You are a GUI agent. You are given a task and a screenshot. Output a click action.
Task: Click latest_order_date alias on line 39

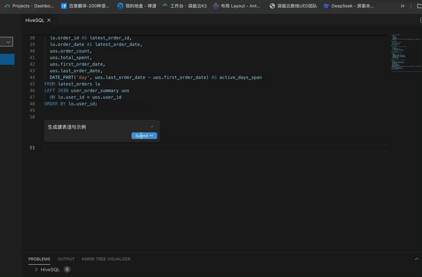pyautogui.click(x=118, y=44)
